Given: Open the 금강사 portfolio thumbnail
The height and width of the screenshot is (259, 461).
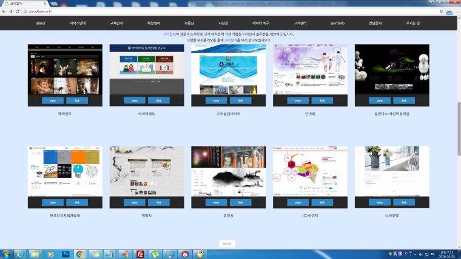Looking at the screenshot, I should coord(229,171).
